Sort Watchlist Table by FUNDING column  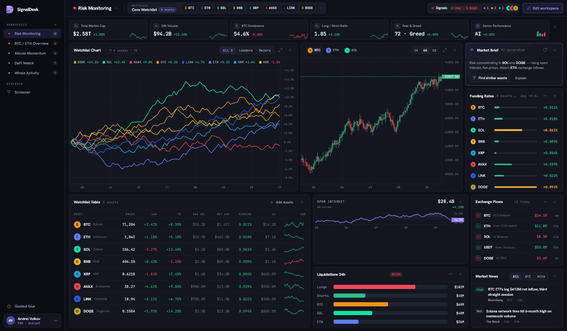pos(245,214)
